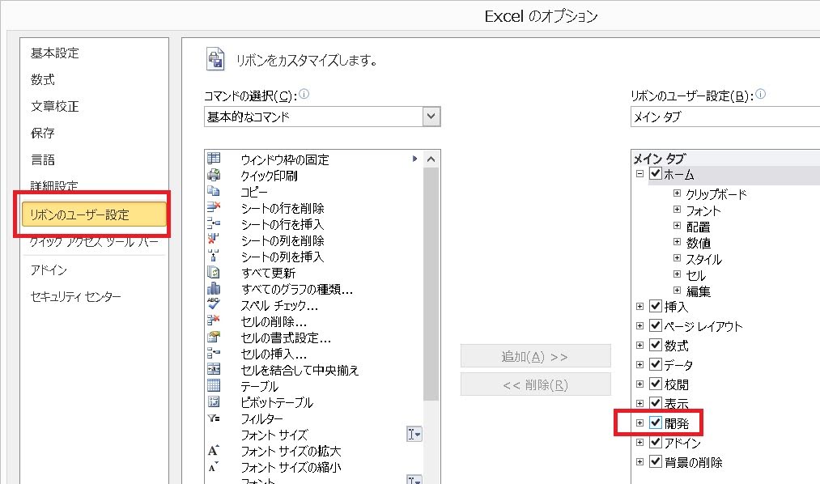Uncheck the 校閲 tab checkbox
Image resolution: width=820 pixels, height=484 pixels.
[655, 383]
